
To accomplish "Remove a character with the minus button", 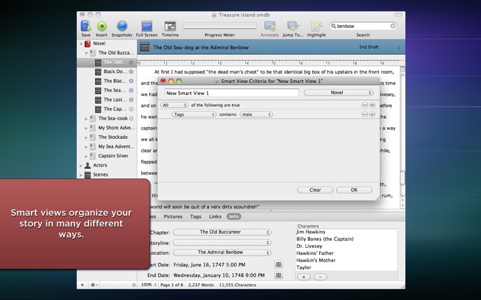I will coord(320,277).
